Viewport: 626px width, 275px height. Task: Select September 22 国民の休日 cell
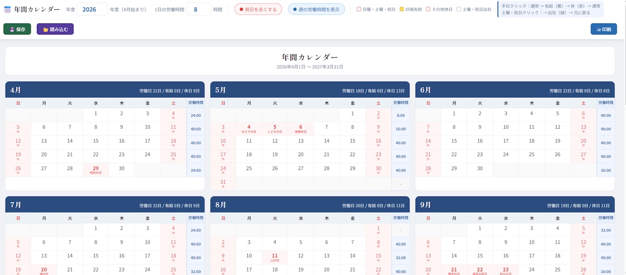click(480, 270)
